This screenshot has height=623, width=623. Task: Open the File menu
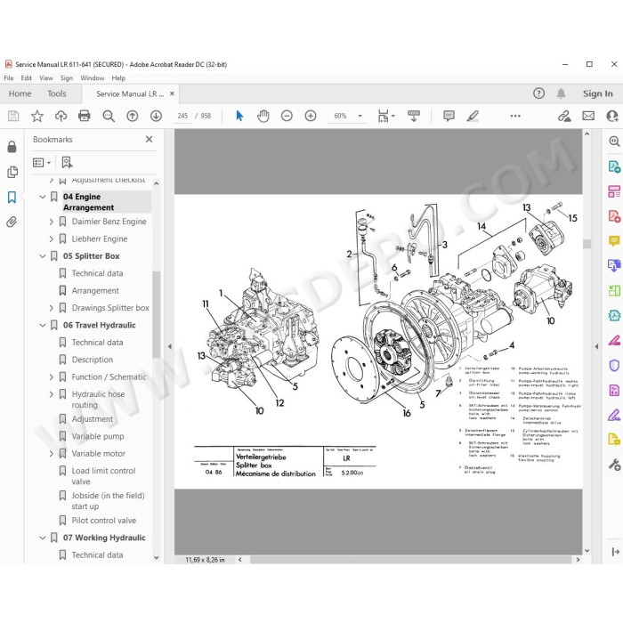coord(9,78)
